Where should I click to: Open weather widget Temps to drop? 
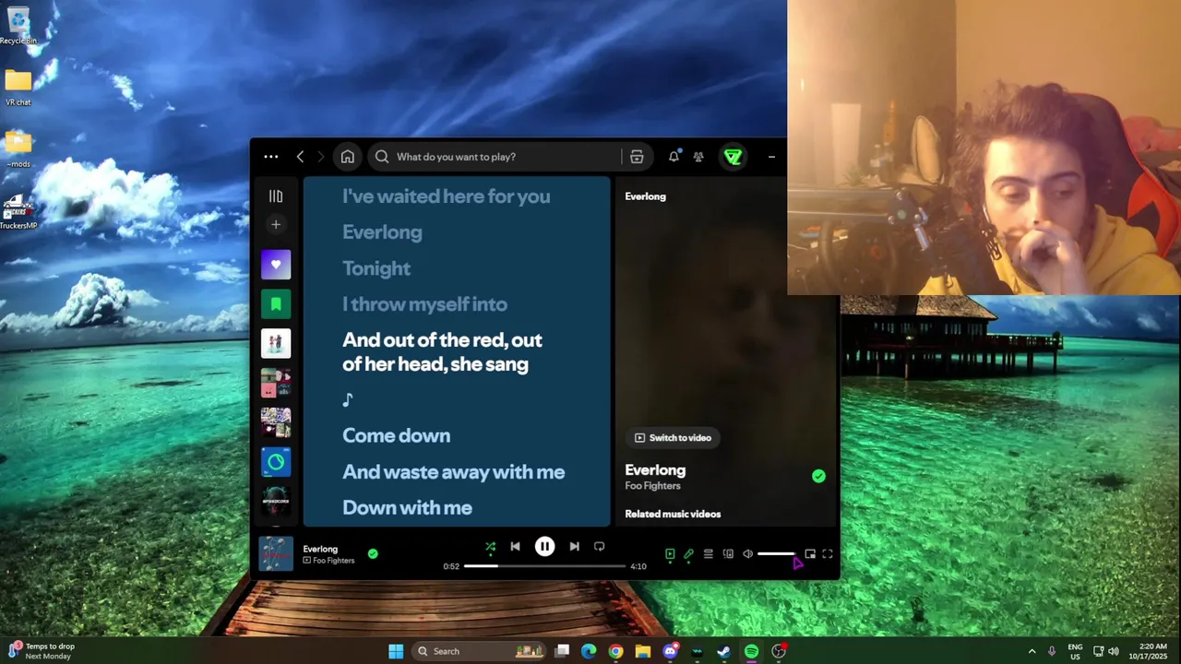(42, 651)
